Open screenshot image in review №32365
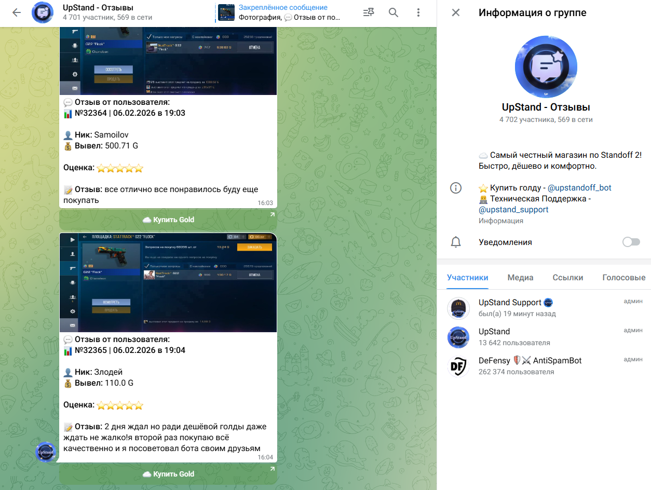The height and width of the screenshot is (490, 651). click(168, 283)
